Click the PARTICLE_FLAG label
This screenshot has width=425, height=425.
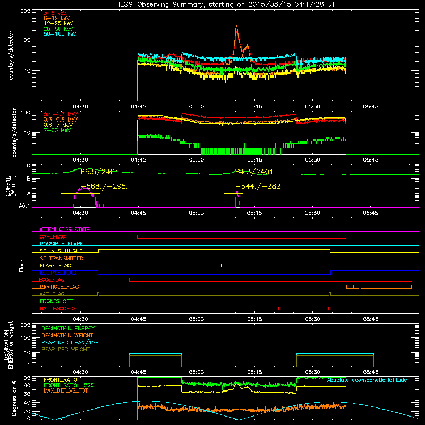(x=59, y=287)
